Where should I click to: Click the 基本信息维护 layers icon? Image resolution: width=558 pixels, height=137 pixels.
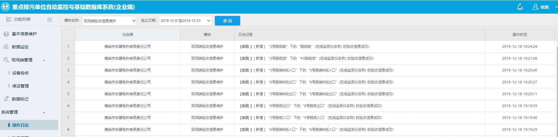pyautogui.click(x=6, y=34)
